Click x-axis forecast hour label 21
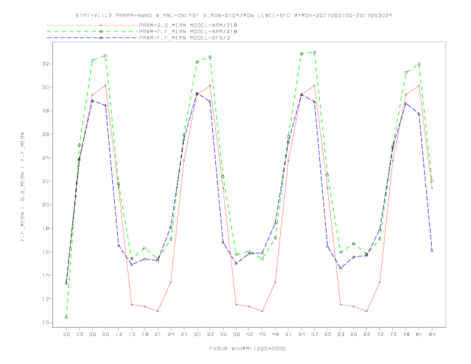Screen dimensions: 471x364 point(158,334)
